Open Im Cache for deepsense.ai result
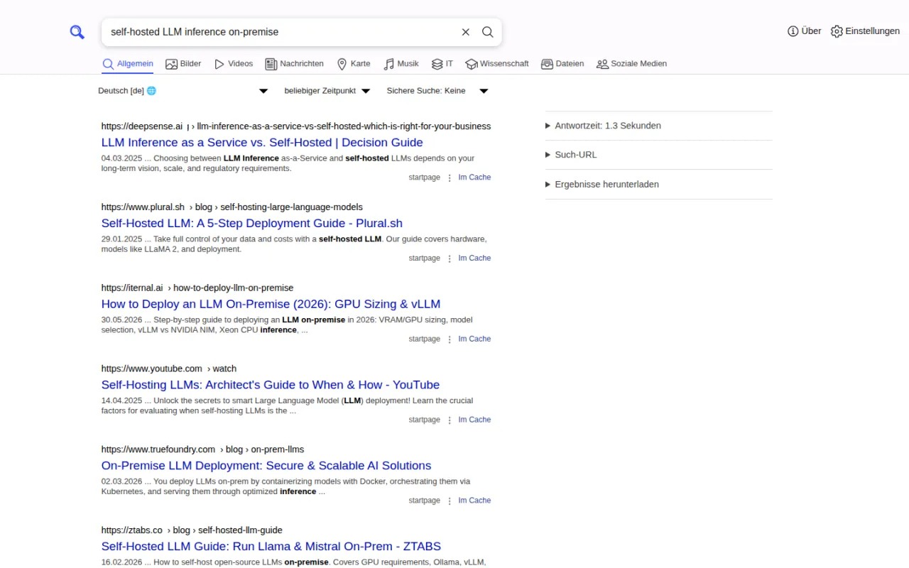This screenshot has height=568, width=909. 474,177
